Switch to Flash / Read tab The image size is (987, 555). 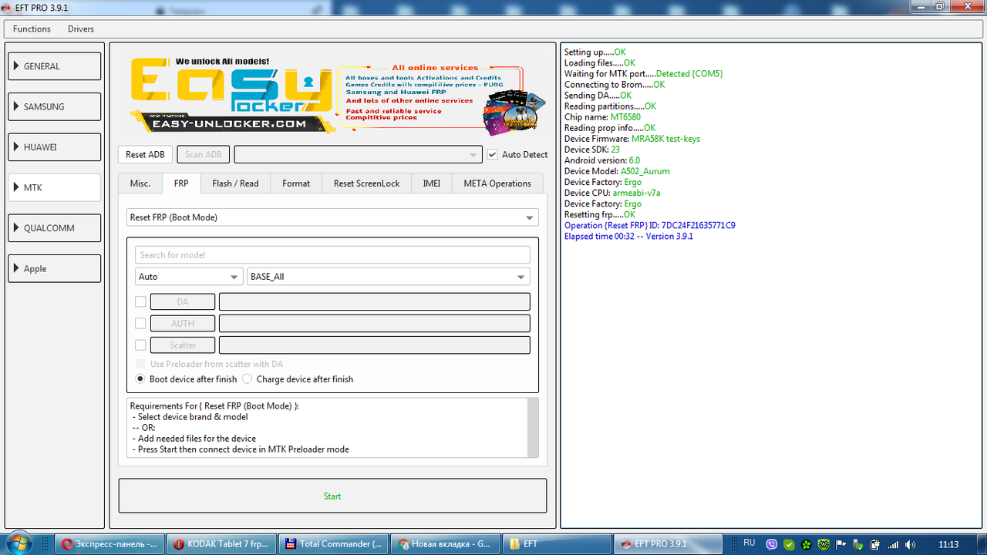pyautogui.click(x=235, y=183)
